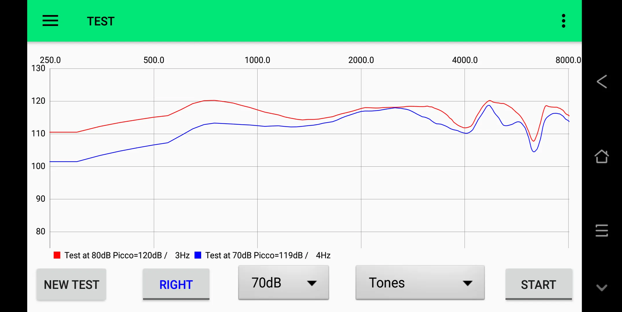Click the 1000.0 frequency axis label

click(x=257, y=60)
